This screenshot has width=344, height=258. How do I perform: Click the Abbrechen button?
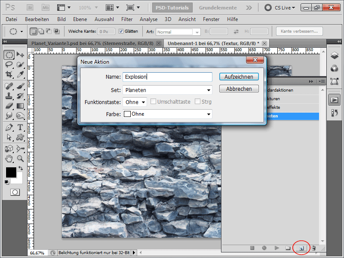[x=239, y=89]
